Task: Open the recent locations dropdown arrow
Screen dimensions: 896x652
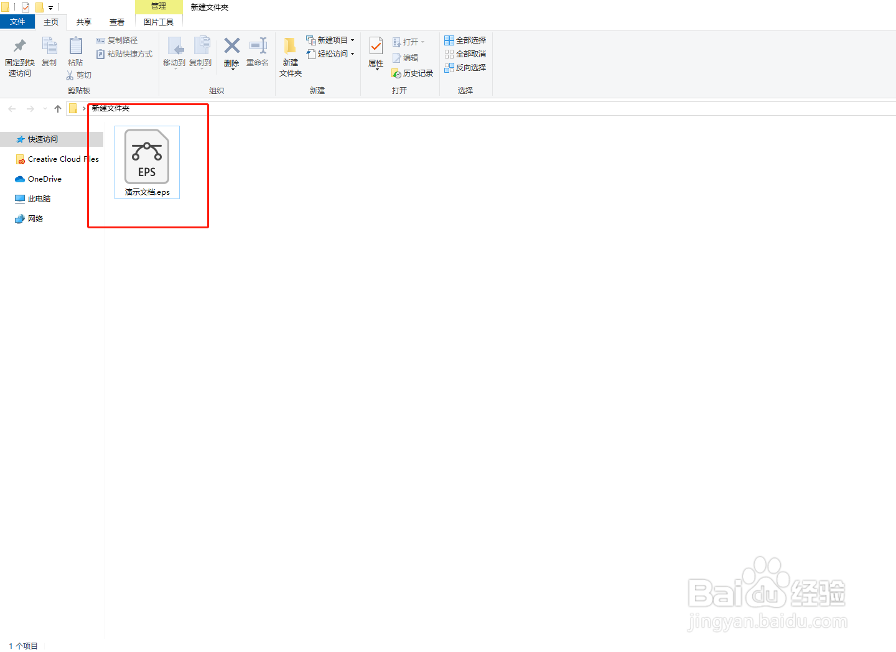Action: 45,109
